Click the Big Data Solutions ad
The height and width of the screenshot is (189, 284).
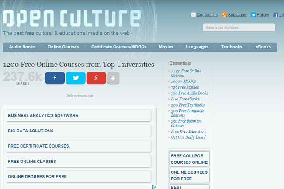click(79, 131)
